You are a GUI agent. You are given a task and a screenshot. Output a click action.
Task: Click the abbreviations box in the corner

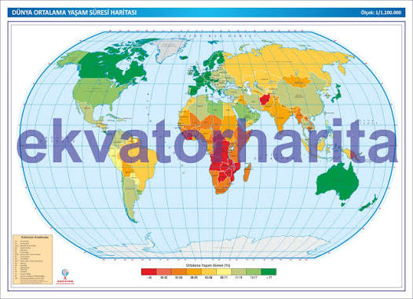pyautogui.click(x=33, y=259)
